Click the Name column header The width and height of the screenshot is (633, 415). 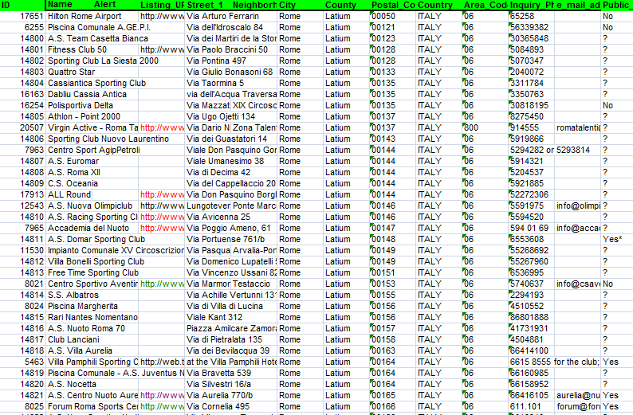60,5
